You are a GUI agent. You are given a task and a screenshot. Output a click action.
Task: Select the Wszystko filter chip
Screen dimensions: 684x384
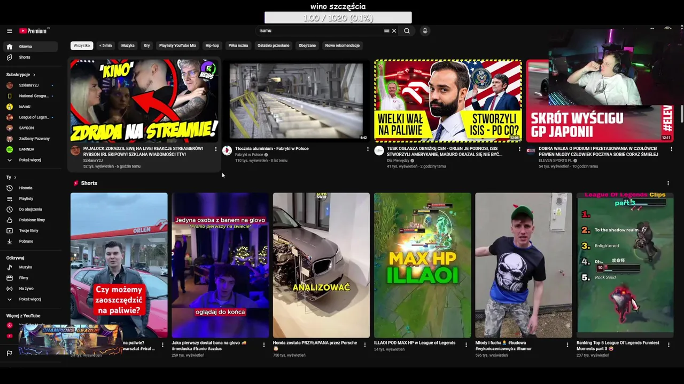pyautogui.click(x=82, y=46)
